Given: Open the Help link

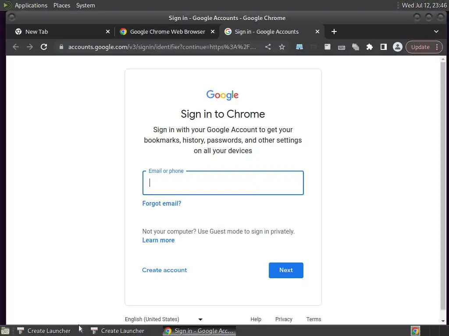Looking at the screenshot, I should pyautogui.click(x=256, y=319).
